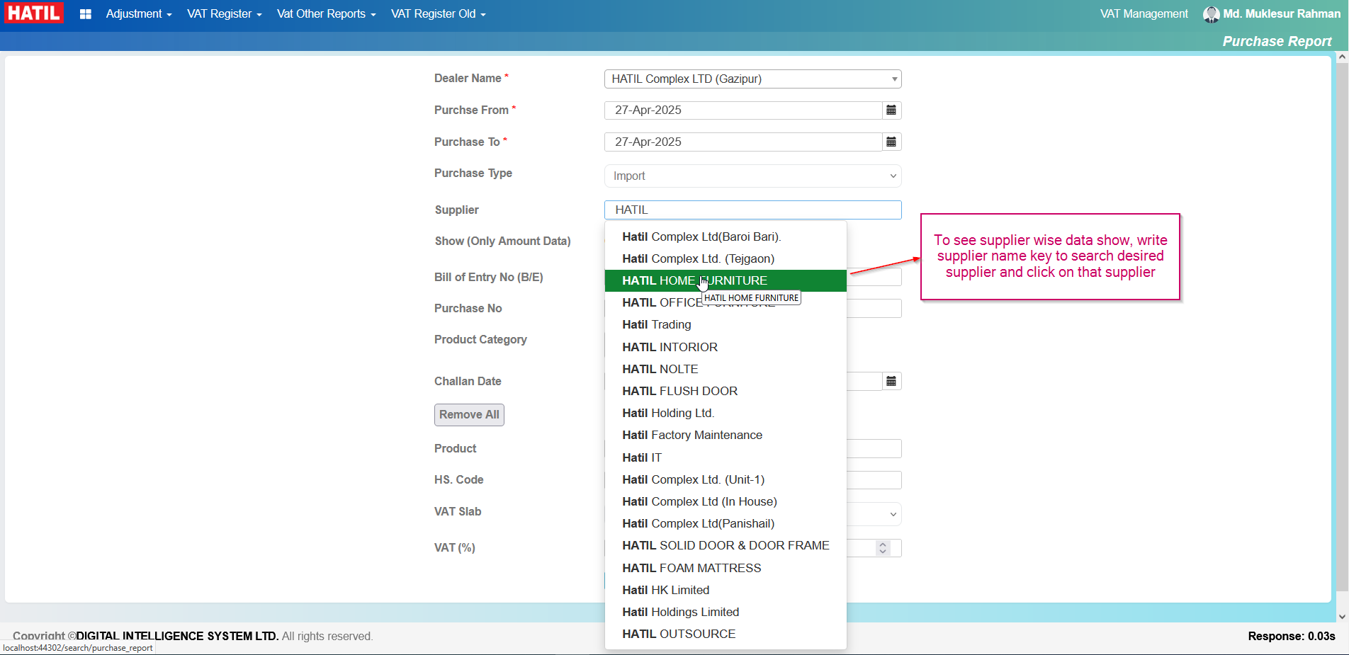Open calendar for Challan Date

pos(891,382)
